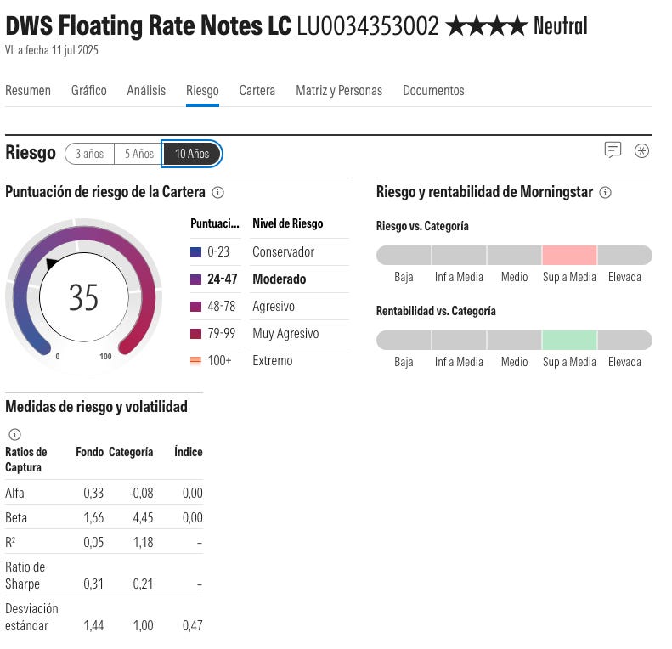Click Sharpe Fondo value 0,31

tap(93, 584)
